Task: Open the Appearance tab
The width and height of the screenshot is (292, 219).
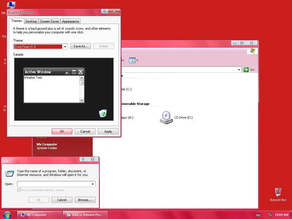Action: coord(70,21)
